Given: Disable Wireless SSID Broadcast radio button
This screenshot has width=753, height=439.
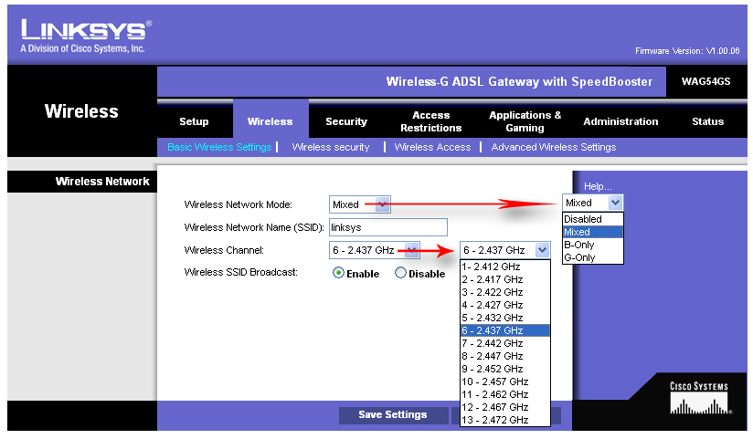Looking at the screenshot, I should 400,273.
